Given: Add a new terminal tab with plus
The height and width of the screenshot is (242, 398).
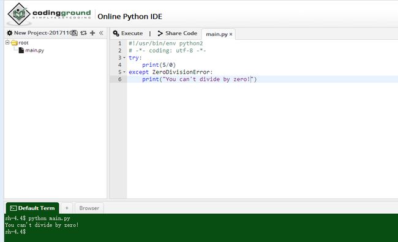Looking at the screenshot, I should tap(67, 208).
